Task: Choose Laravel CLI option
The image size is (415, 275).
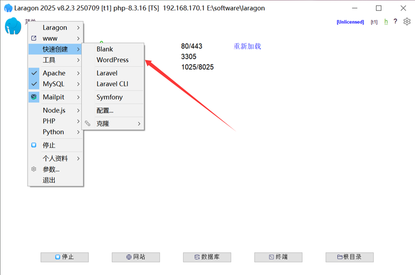Action: coord(113,84)
